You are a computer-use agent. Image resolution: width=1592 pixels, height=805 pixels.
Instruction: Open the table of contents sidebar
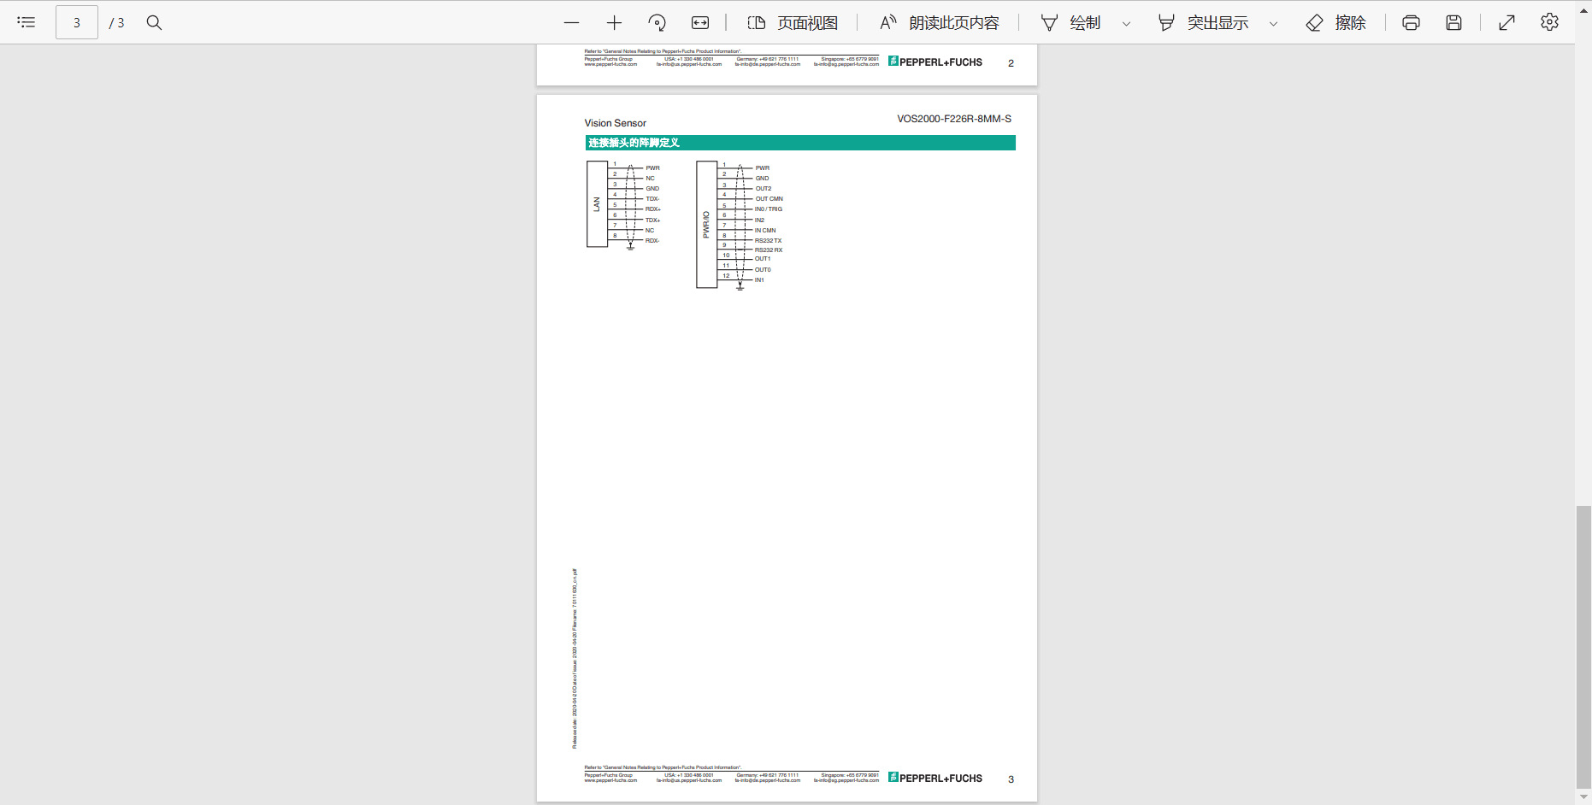coord(27,22)
